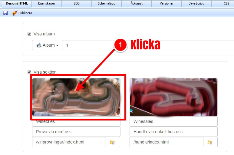This screenshot has width=234, height=155.
Task: Click the blue floppy disk save icon
Action: click(x=5, y=13)
